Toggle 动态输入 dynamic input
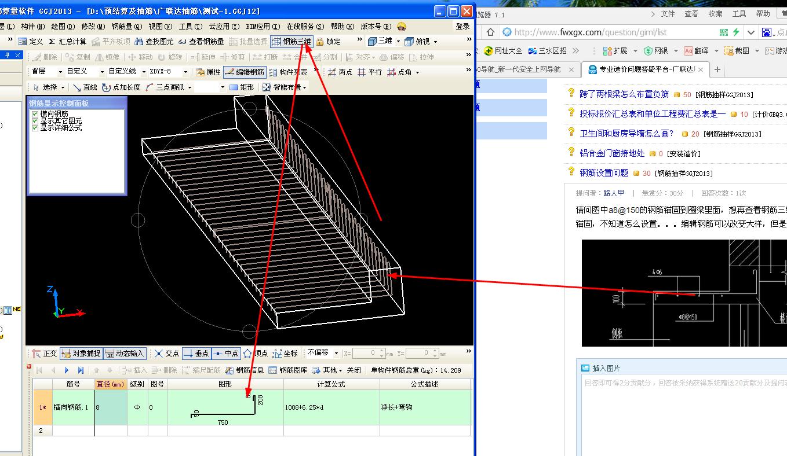787x456 pixels. pyautogui.click(x=124, y=354)
